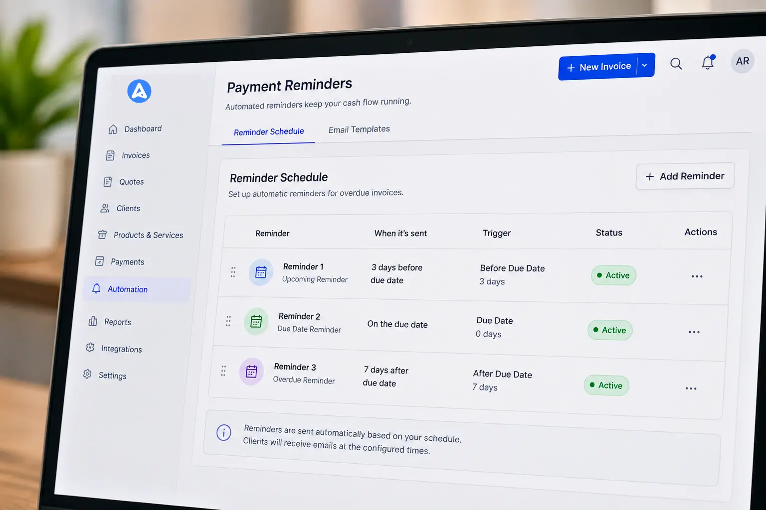Open Payments from the sidebar
This screenshot has height=510, width=766.
tap(127, 262)
